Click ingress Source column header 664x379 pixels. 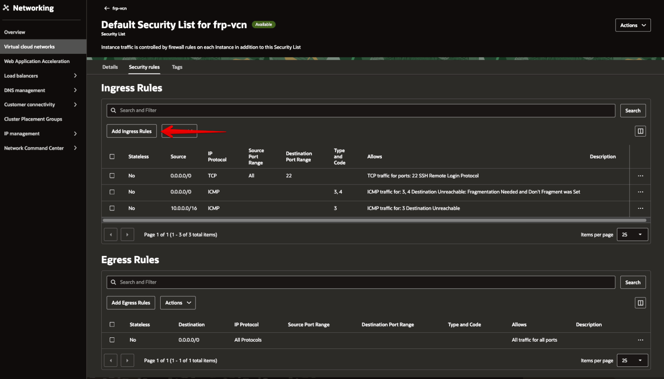click(x=178, y=157)
